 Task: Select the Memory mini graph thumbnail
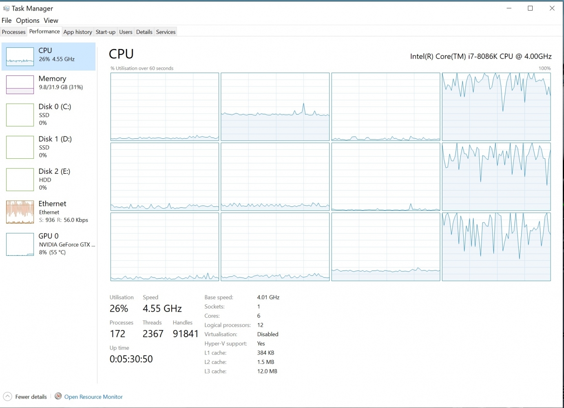[x=20, y=85]
